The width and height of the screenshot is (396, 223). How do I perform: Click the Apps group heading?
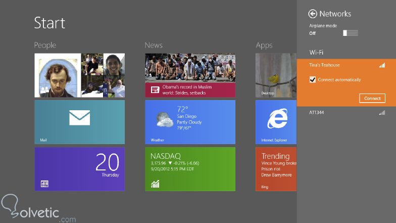[264, 46]
